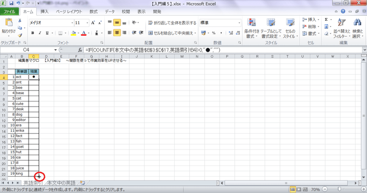
Task: Click the Cut scissors icon
Action: [x=20, y=21]
